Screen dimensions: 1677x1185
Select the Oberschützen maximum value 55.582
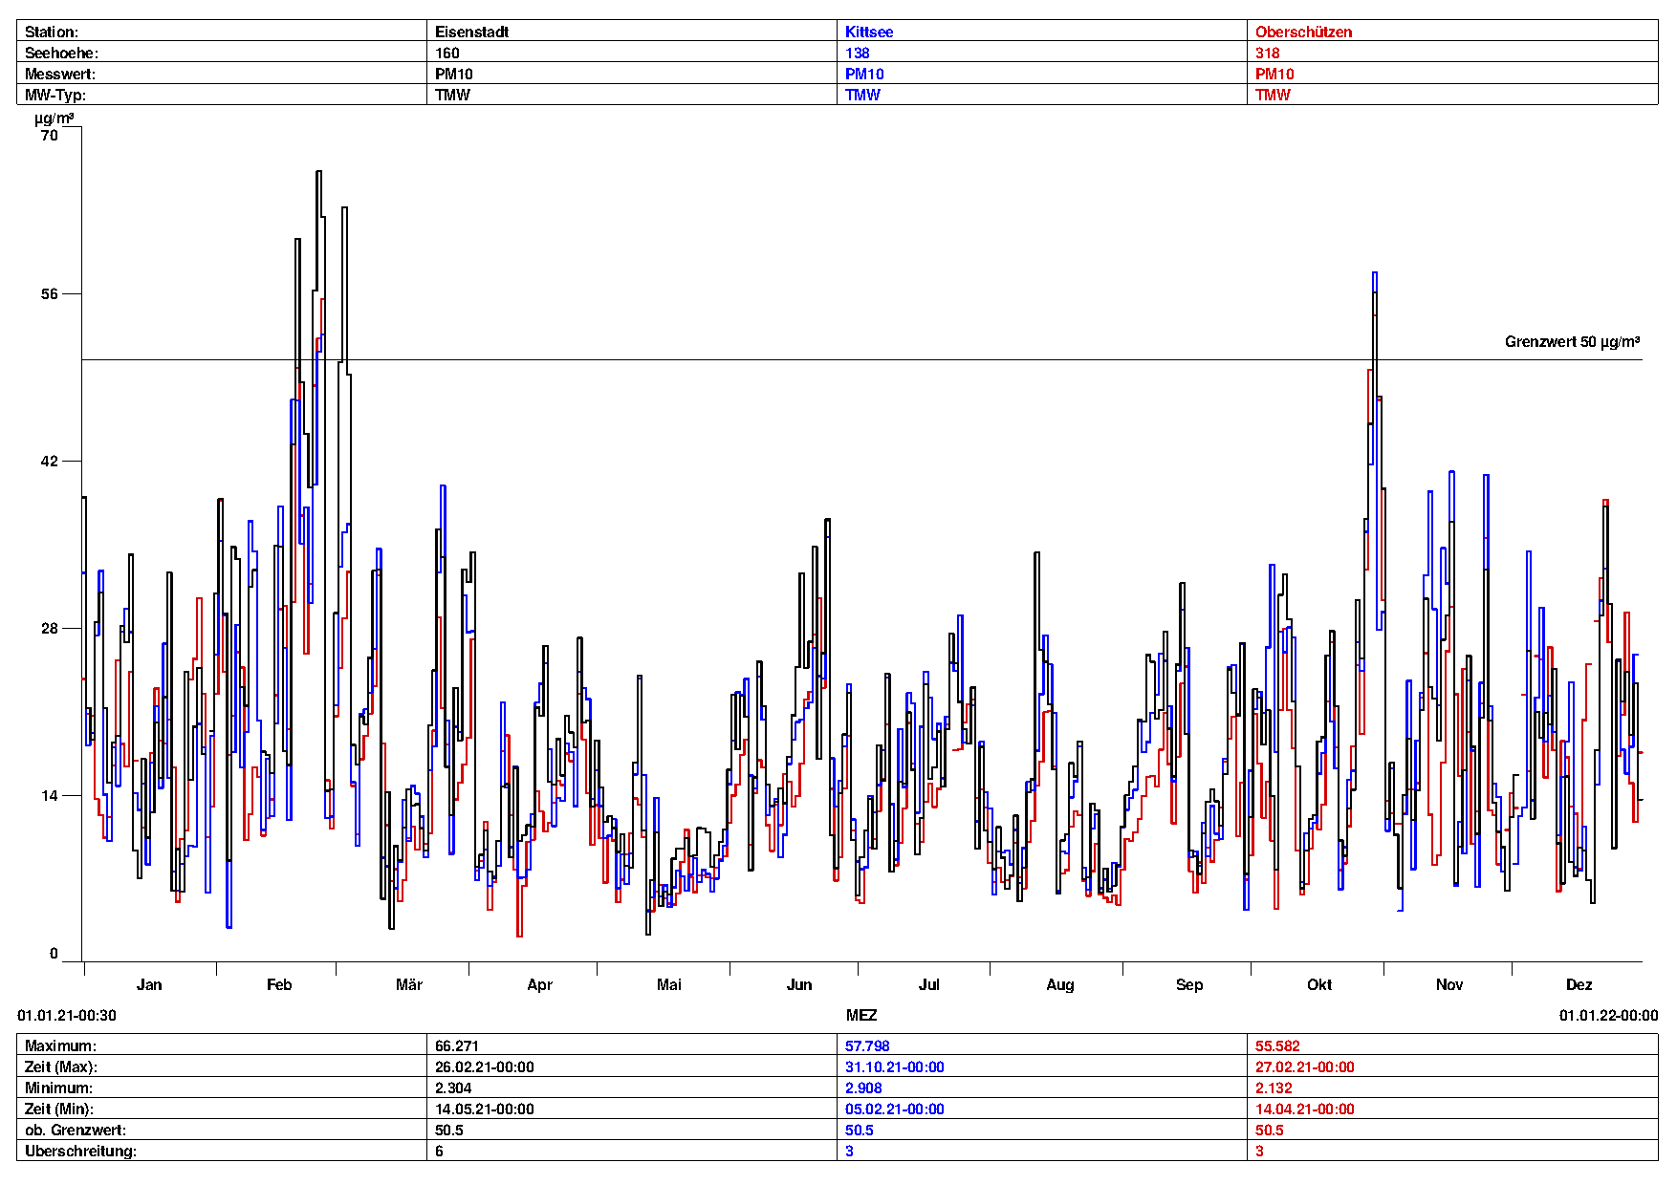click(1277, 1045)
